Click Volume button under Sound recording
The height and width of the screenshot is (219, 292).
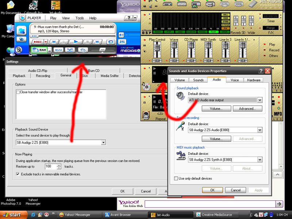tap(216, 139)
